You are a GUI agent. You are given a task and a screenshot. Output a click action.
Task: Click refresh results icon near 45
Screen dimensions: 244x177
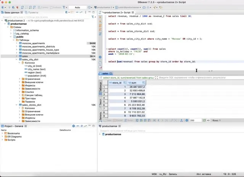204,120
